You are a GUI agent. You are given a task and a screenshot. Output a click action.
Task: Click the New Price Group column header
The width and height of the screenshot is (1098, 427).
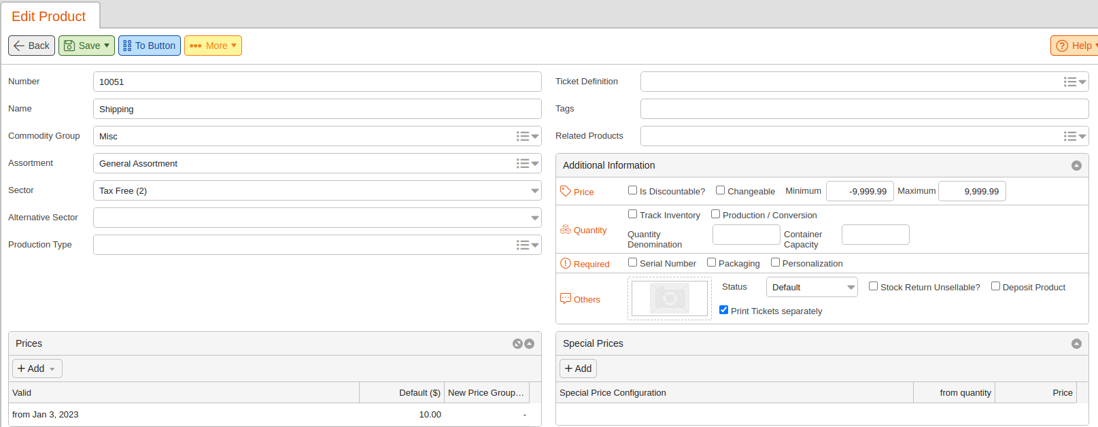click(487, 392)
